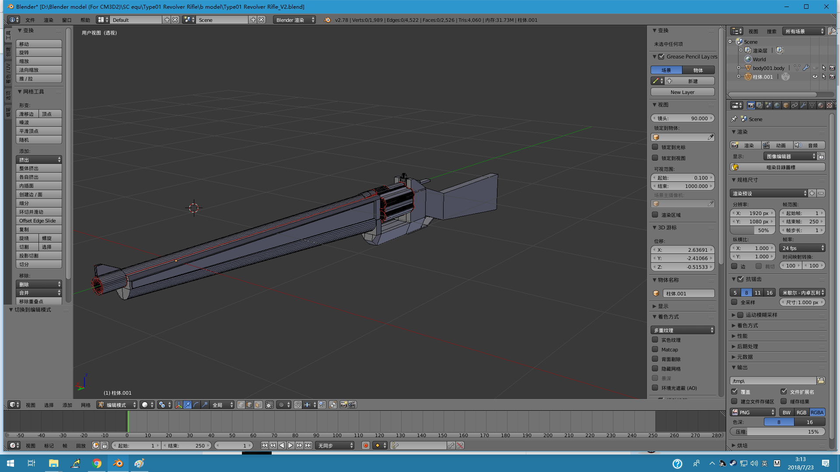Open Blender from the Windows taskbar
The image size is (840, 472).
pyautogui.click(x=118, y=463)
